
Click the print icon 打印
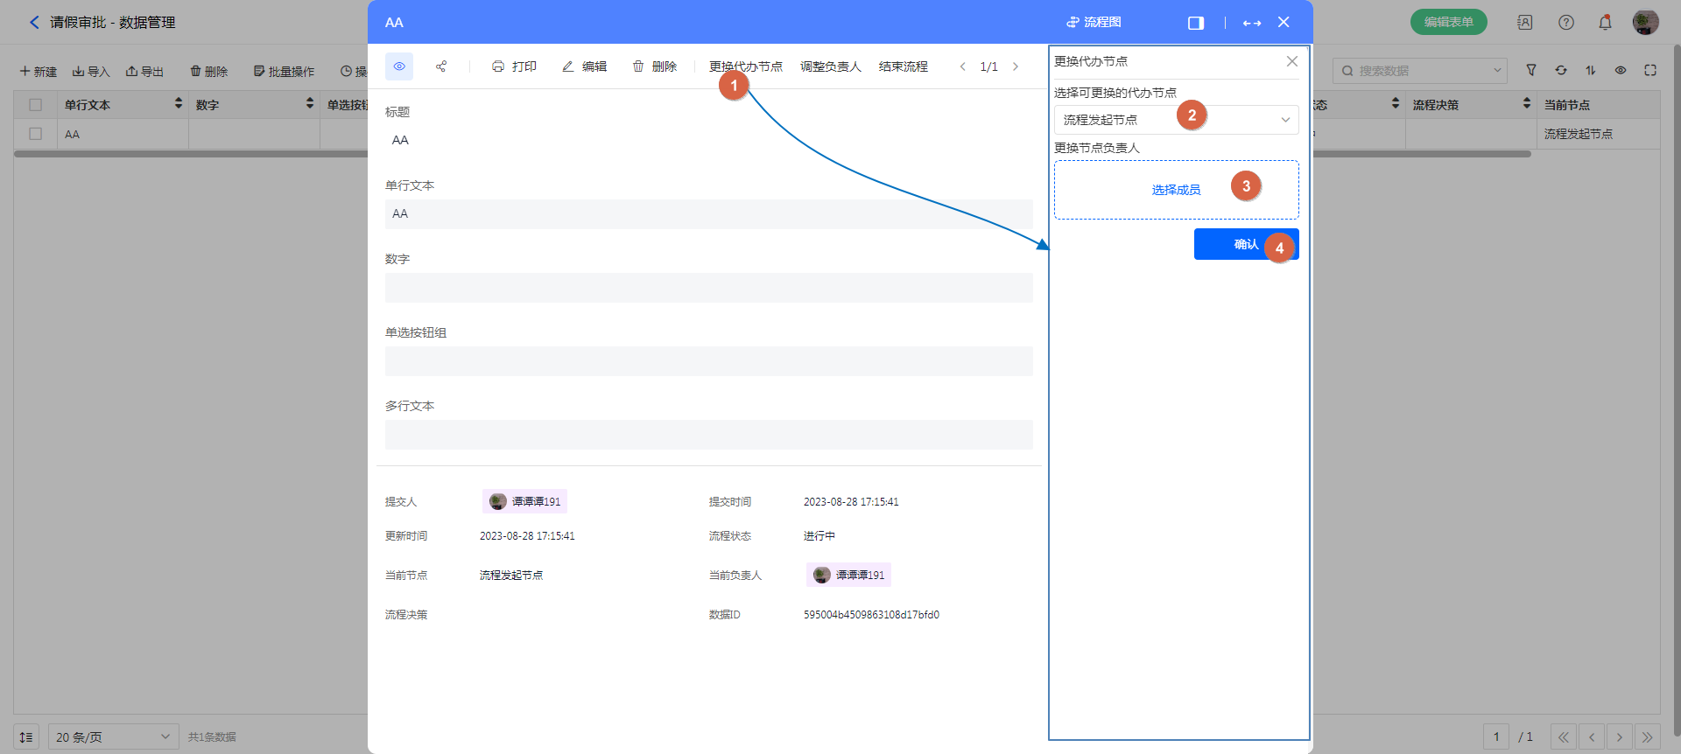514,66
